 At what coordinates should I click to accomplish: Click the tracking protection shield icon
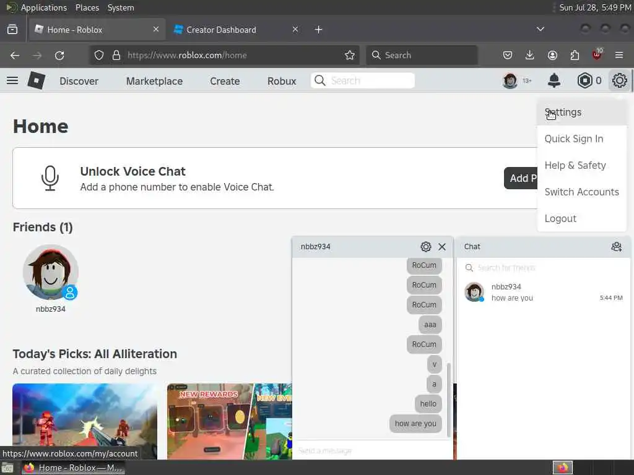point(99,55)
